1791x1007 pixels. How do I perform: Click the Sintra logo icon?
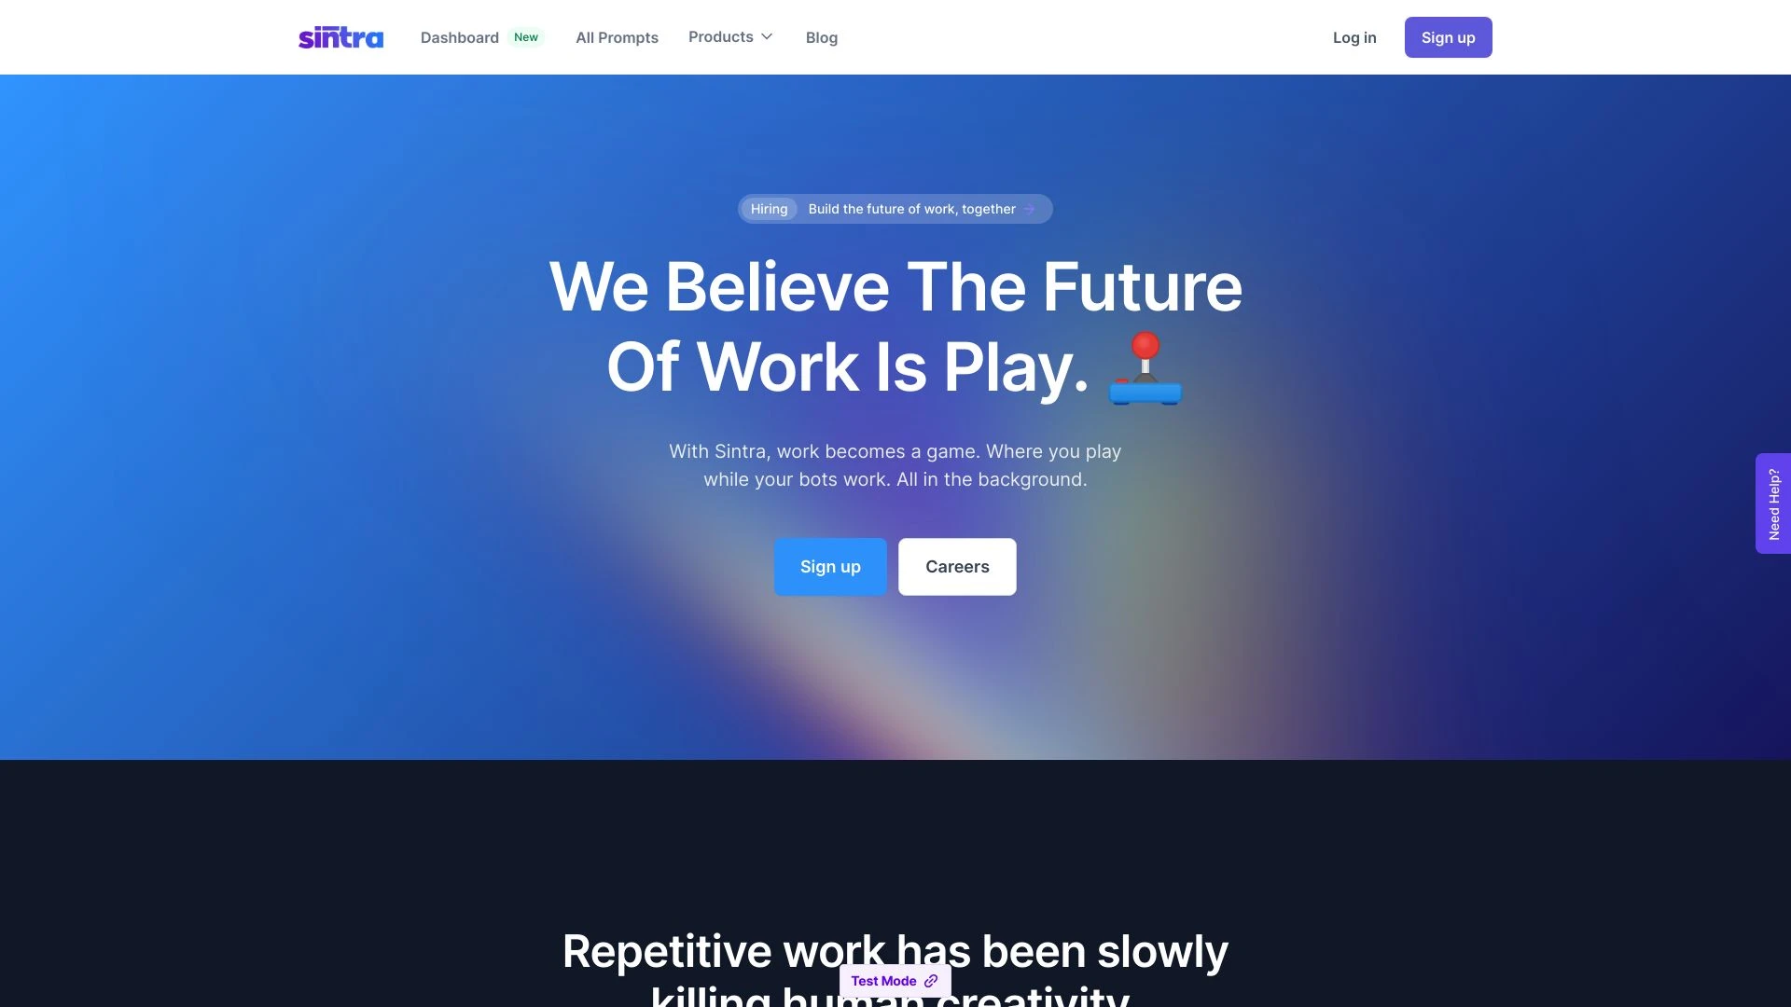342,37
